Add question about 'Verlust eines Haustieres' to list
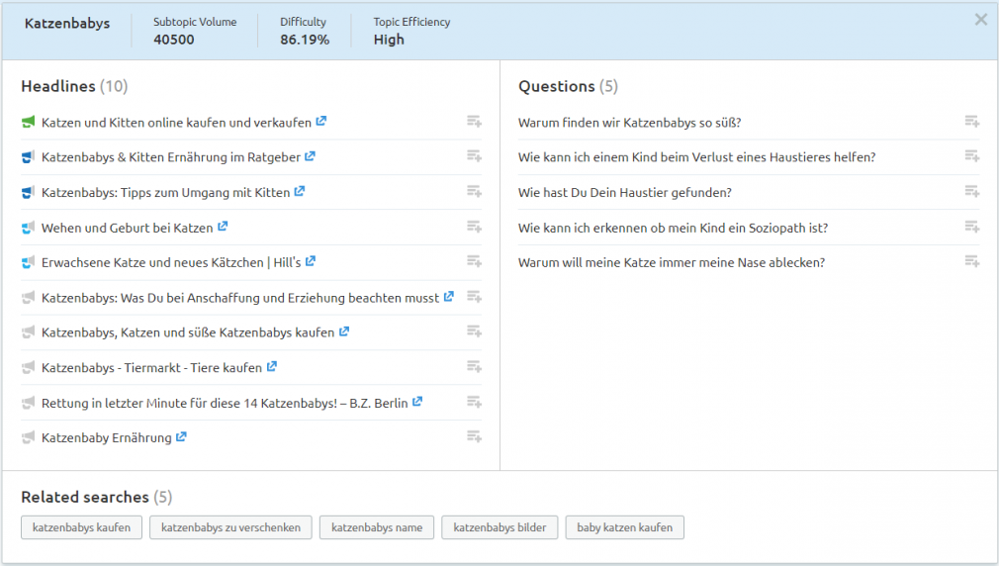 [x=971, y=156]
